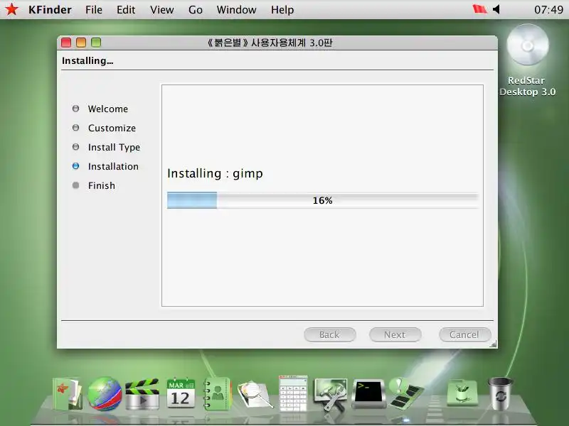
Task: Open the File menu
Action: tap(94, 10)
